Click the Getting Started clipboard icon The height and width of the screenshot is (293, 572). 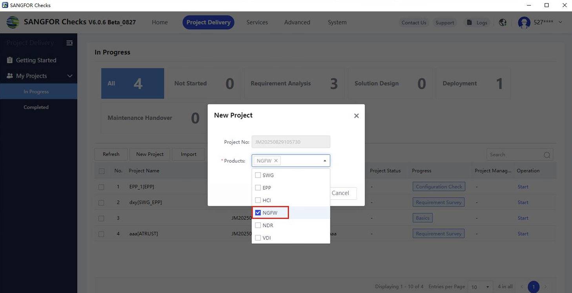pyautogui.click(x=9, y=60)
